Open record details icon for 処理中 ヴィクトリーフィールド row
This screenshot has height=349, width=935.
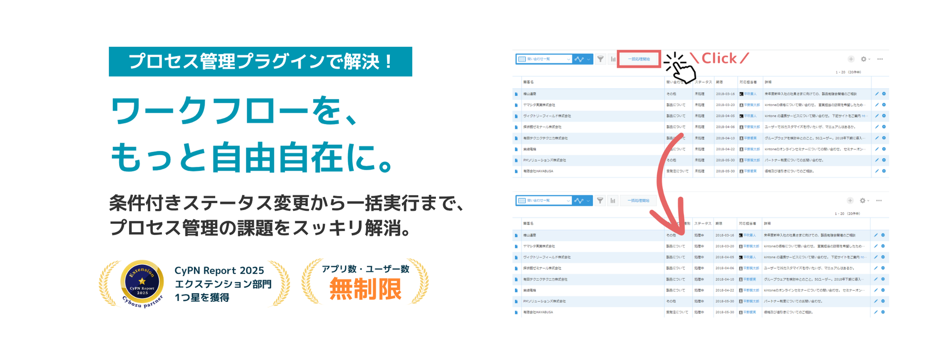coord(516,257)
